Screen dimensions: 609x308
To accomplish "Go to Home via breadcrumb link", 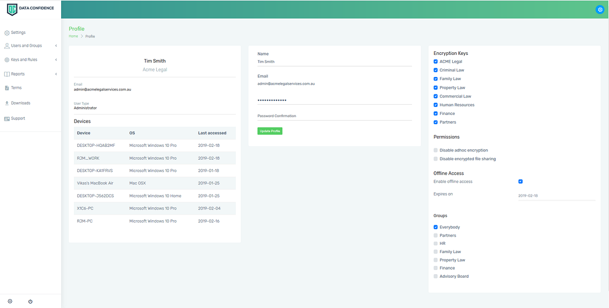I will pos(74,36).
